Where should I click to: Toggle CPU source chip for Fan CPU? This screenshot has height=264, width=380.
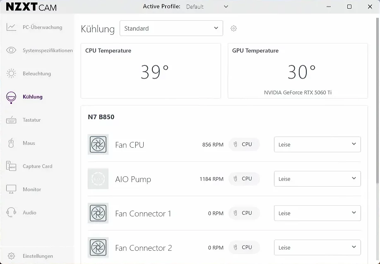pyautogui.click(x=244, y=144)
